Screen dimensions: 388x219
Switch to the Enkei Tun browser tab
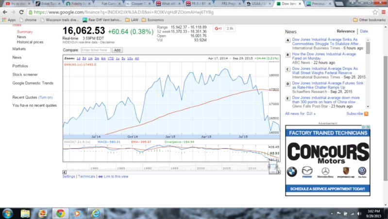pyautogui.click(x=48, y=3)
